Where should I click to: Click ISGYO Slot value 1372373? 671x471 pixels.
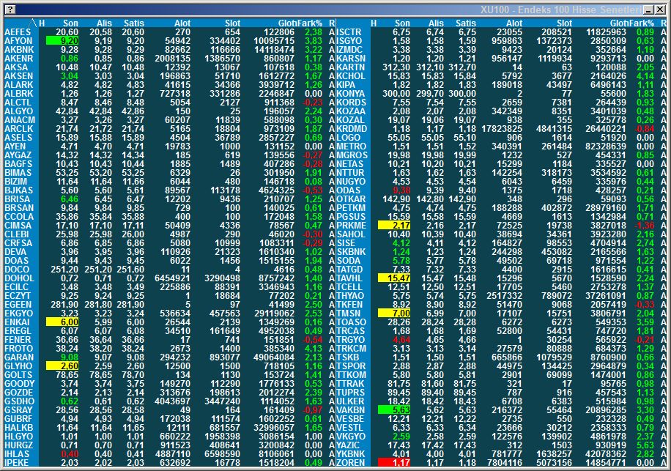coord(555,40)
